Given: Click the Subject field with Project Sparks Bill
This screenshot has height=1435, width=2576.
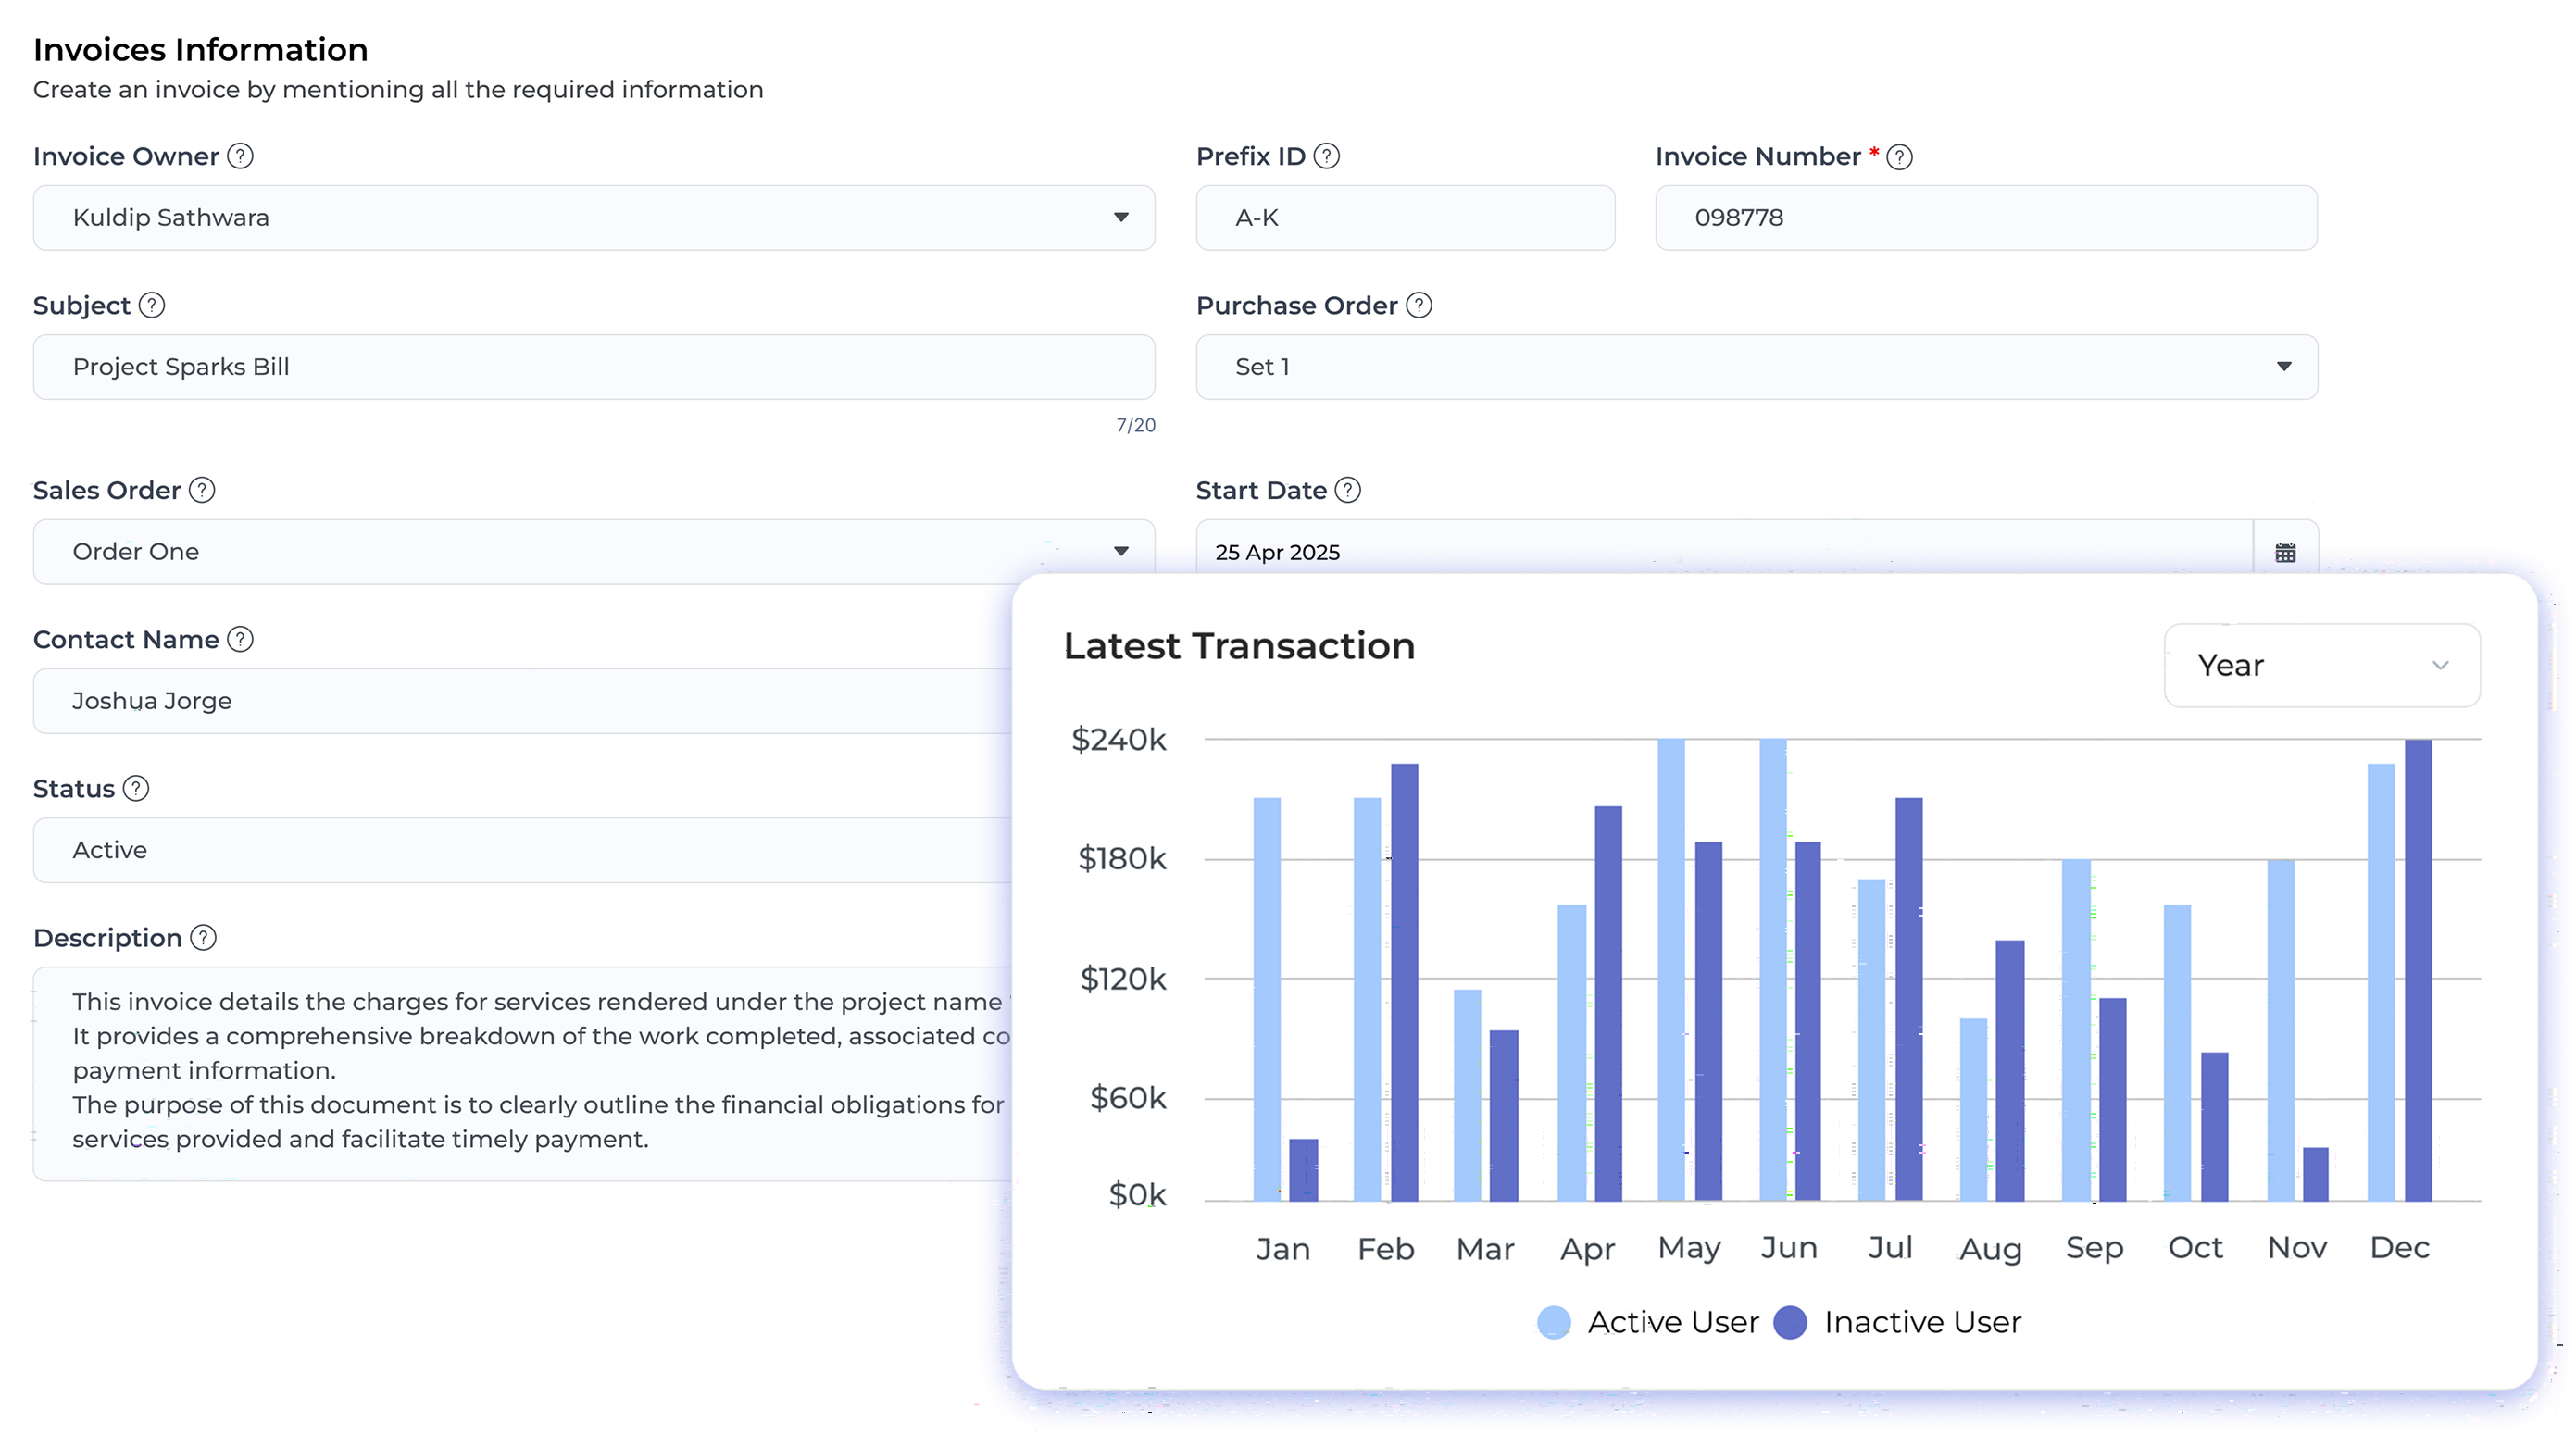Looking at the screenshot, I should (594, 367).
